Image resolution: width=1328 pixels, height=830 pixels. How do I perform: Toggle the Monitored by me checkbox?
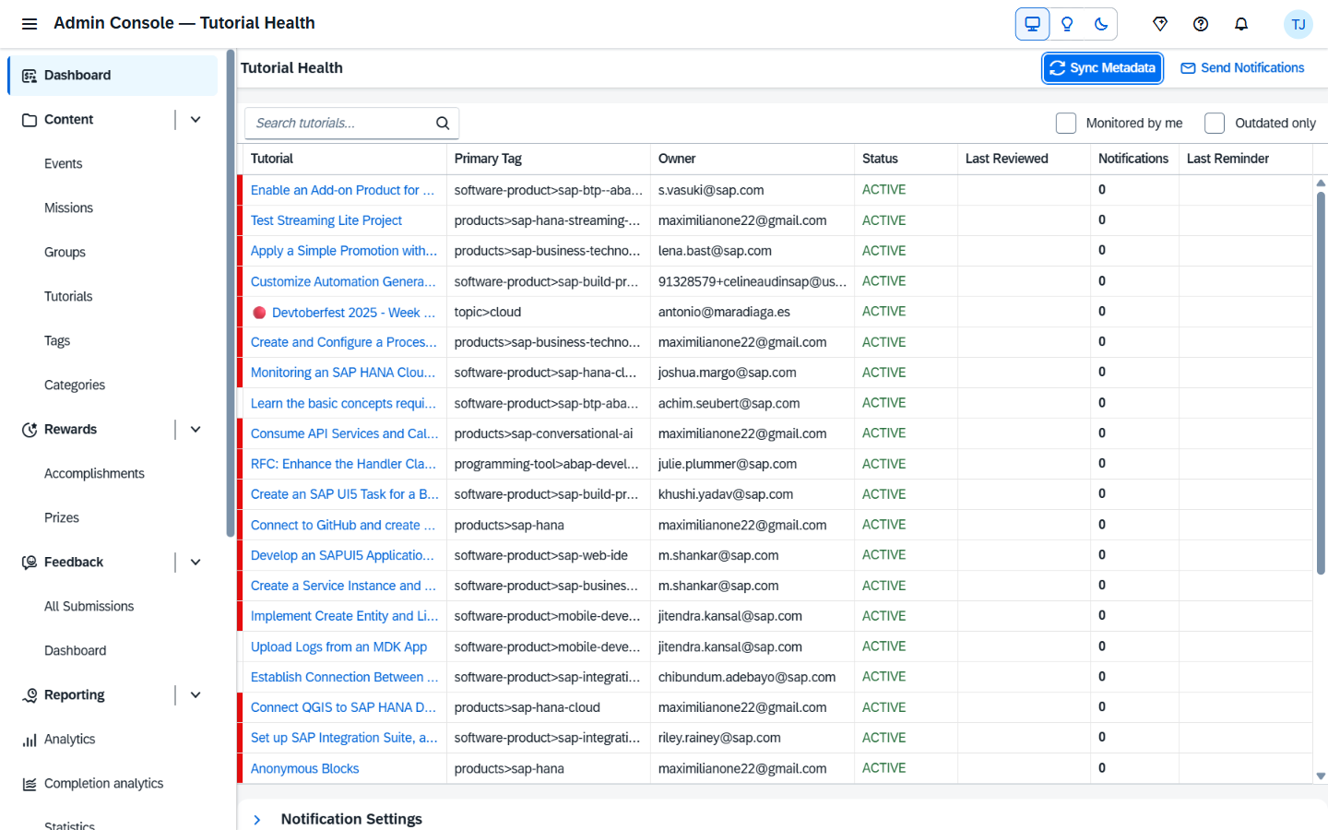click(x=1066, y=123)
